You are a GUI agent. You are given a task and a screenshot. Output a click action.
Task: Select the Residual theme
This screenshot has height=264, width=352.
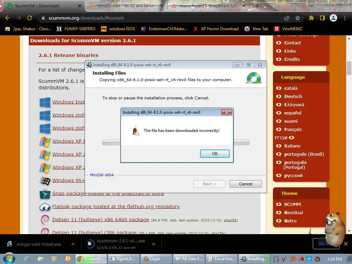tap(294, 212)
